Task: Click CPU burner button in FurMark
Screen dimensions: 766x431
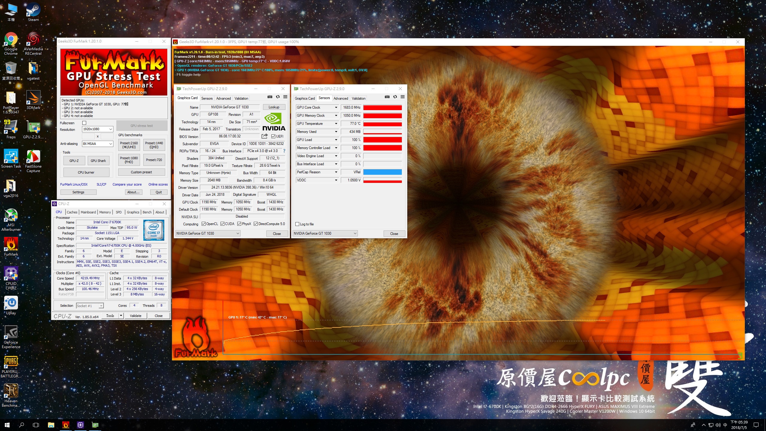Action: click(86, 172)
